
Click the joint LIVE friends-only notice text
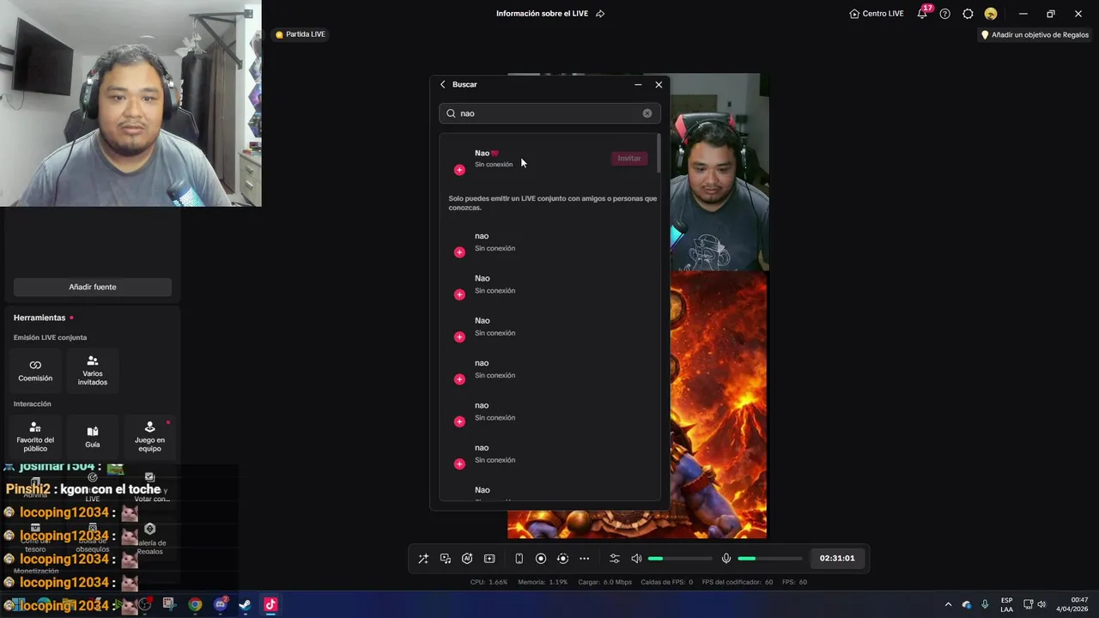552,203
